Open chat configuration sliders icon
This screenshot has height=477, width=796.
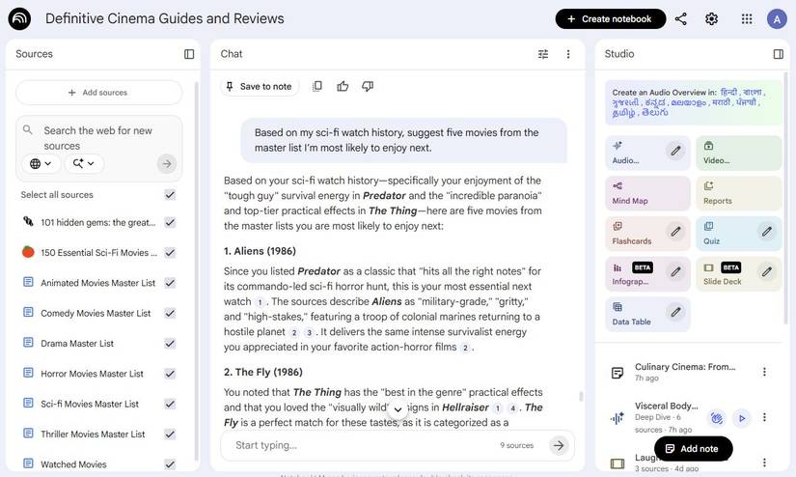tap(543, 54)
